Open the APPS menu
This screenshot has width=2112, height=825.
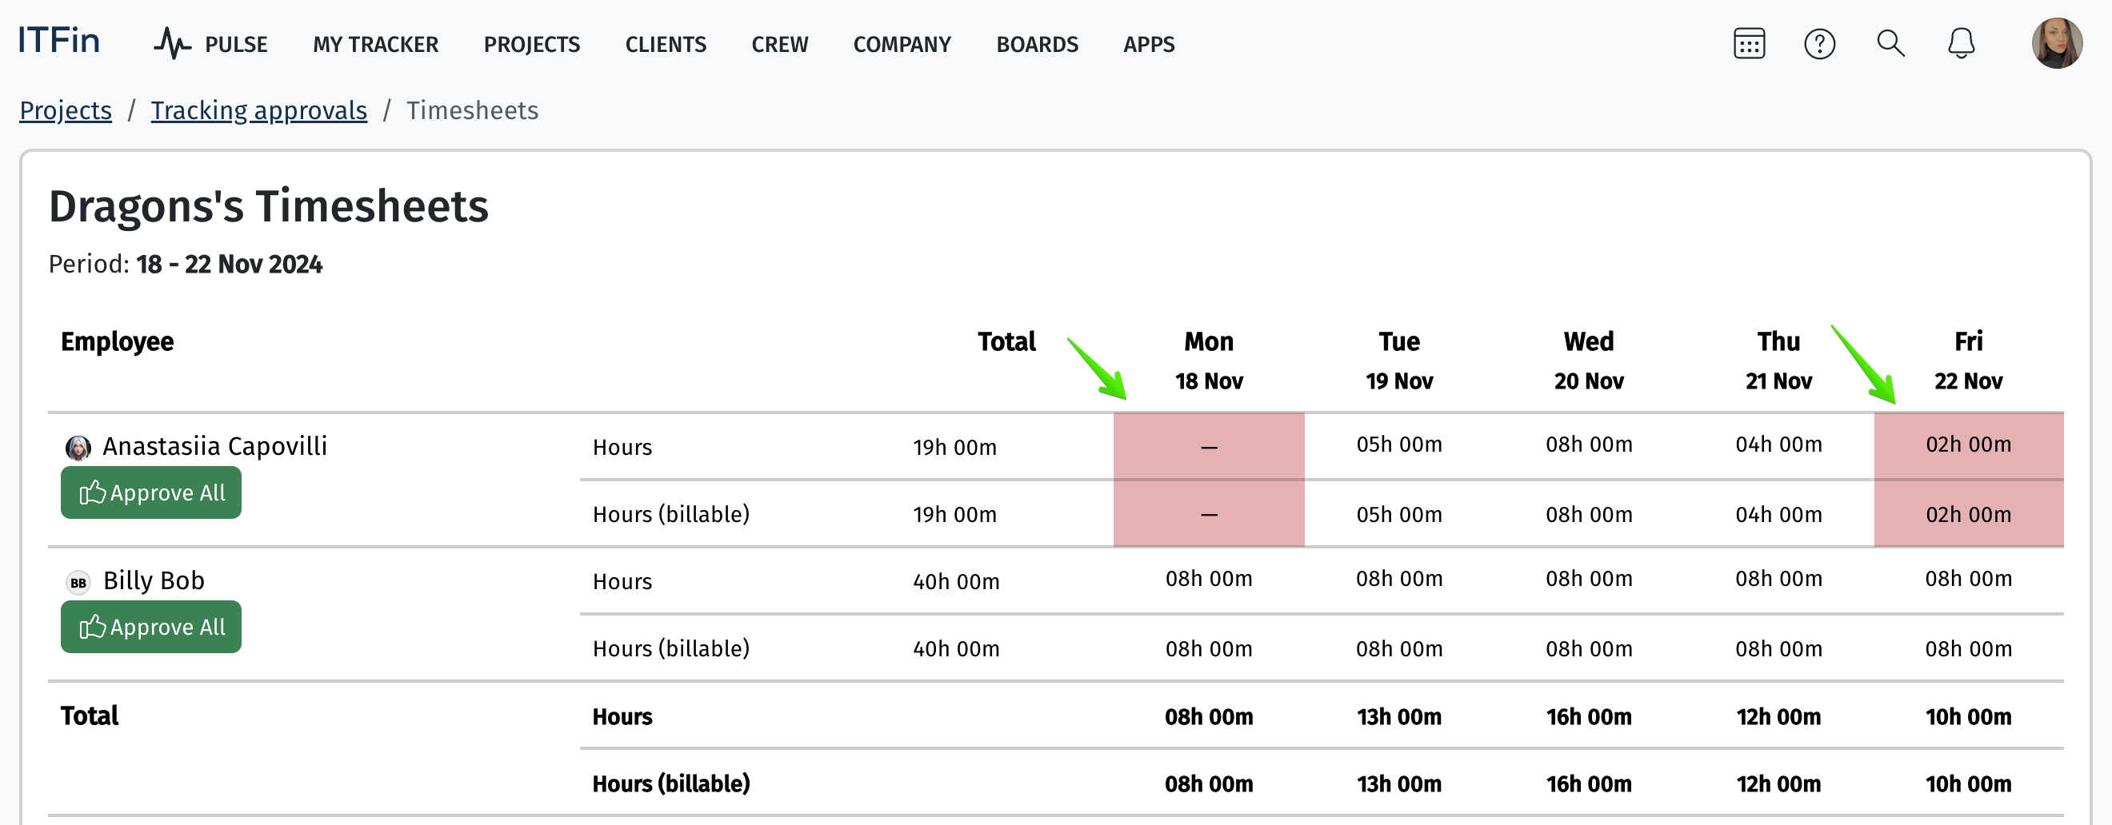pos(1149,44)
